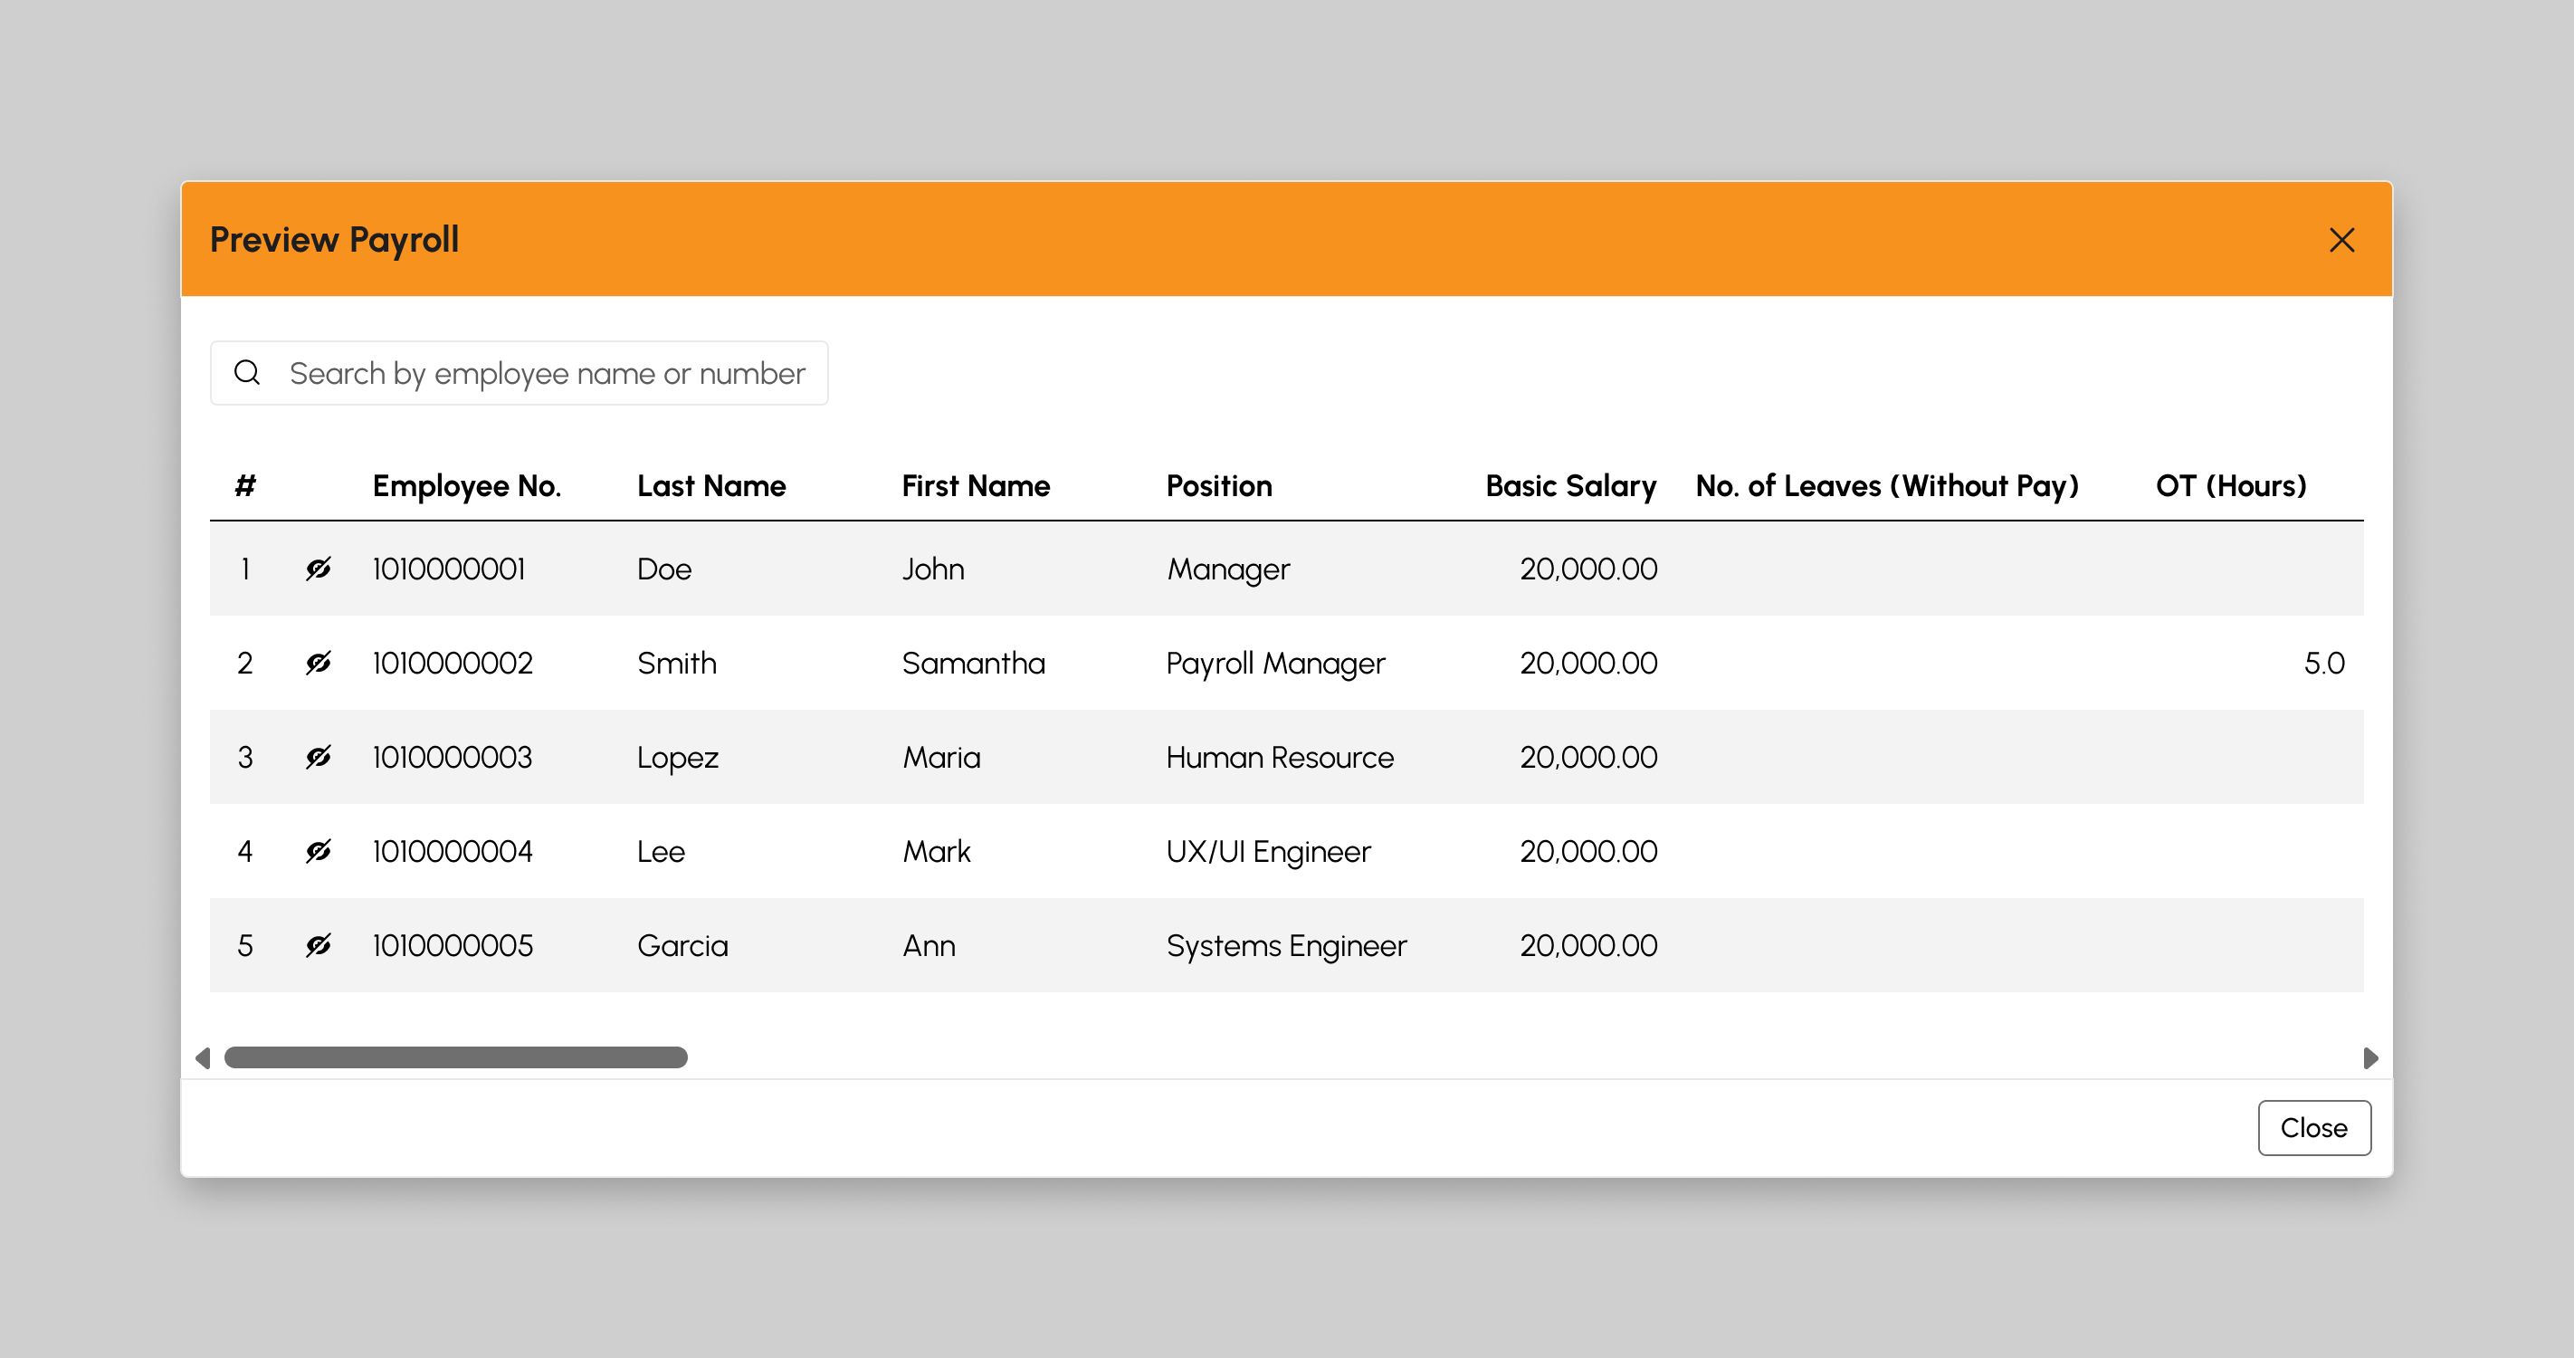Click the Preview Payroll dialog title
Viewport: 2574px width, 1358px height.
(x=335, y=240)
